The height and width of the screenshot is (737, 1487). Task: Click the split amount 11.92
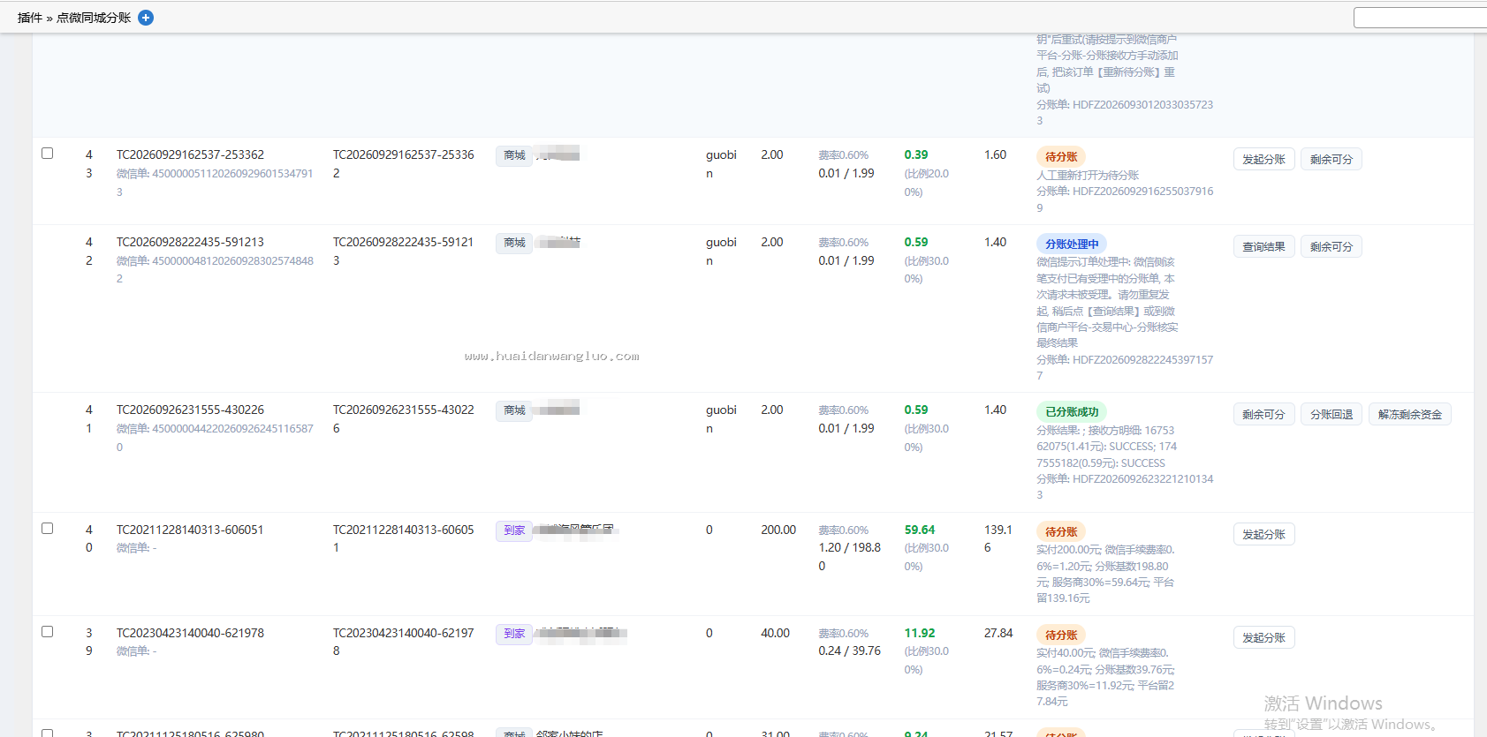point(920,633)
